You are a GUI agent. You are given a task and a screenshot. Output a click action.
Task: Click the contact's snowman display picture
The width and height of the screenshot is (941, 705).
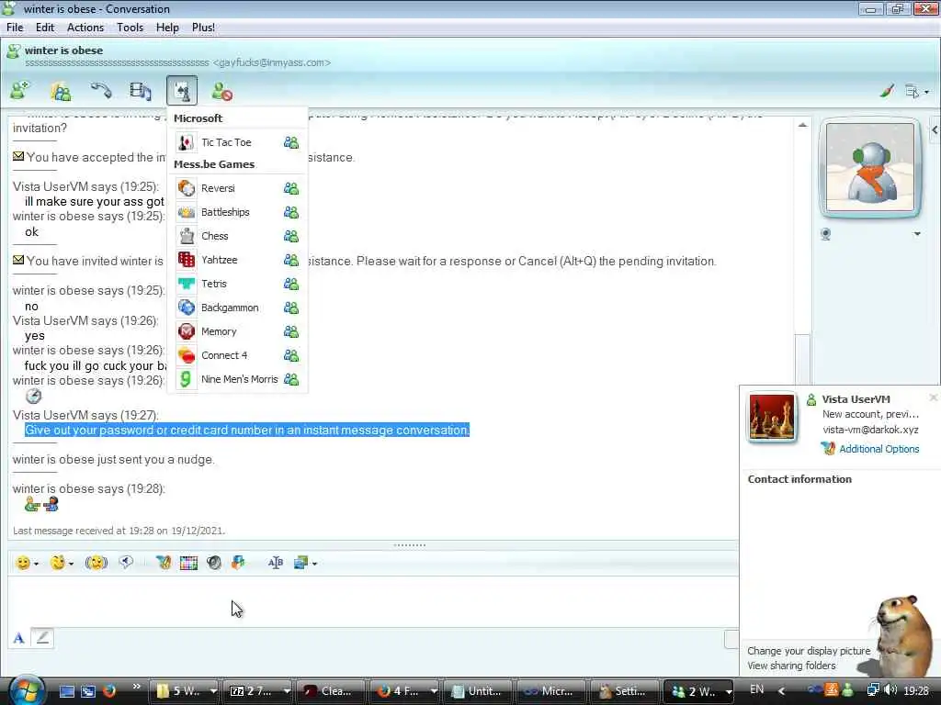869,167
